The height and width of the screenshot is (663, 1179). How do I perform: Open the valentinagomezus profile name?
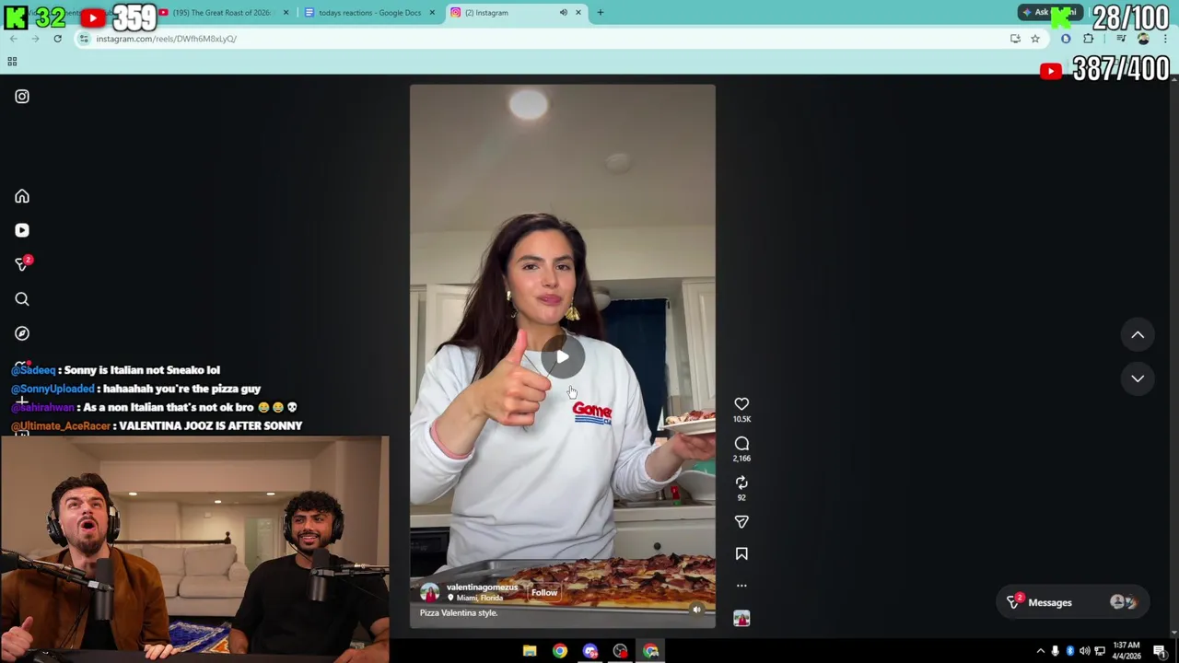(x=482, y=587)
